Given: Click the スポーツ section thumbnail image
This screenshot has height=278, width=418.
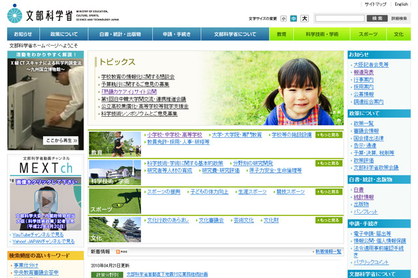Looking at the screenshot, I should click(x=115, y=201).
